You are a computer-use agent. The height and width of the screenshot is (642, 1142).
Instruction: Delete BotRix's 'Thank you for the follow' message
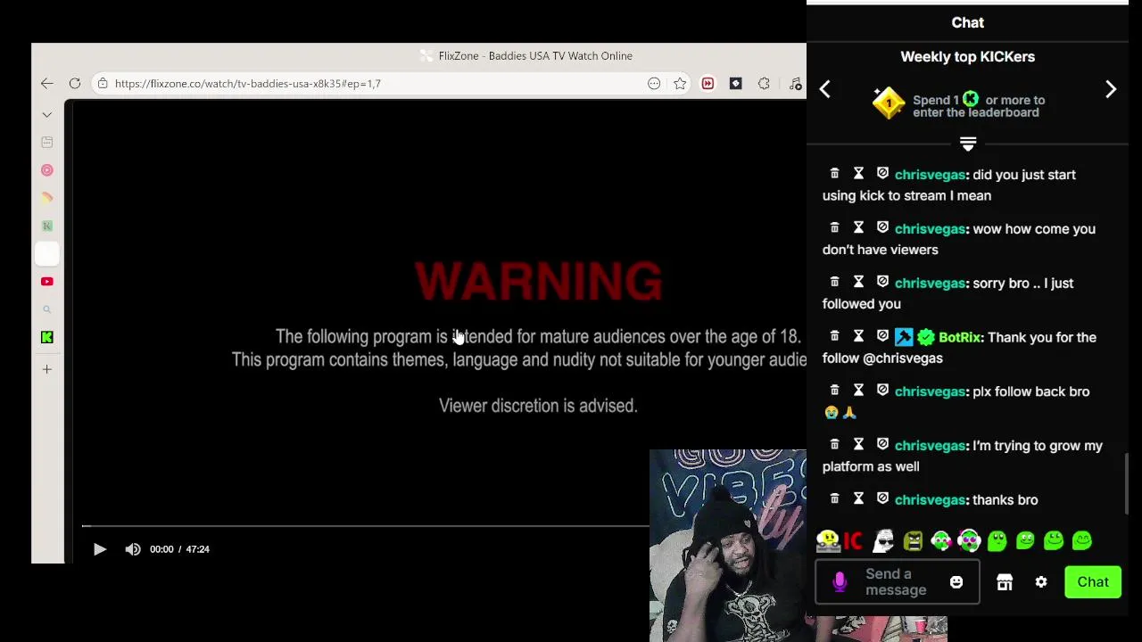[x=834, y=336]
